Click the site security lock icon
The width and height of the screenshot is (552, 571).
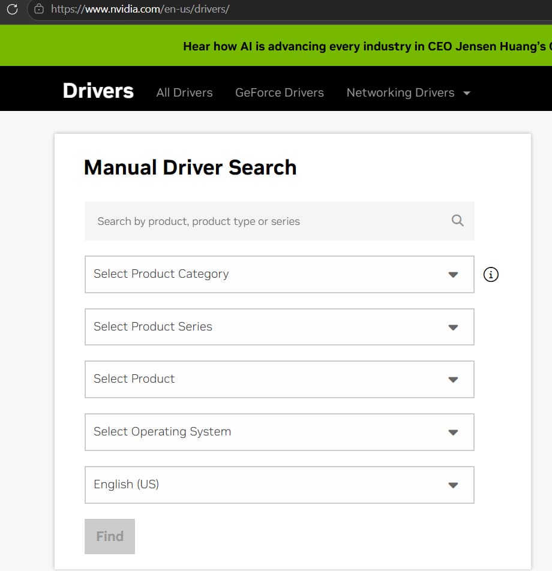click(x=38, y=9)
